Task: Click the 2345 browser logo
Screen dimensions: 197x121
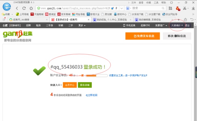Action: pos(7,6)
